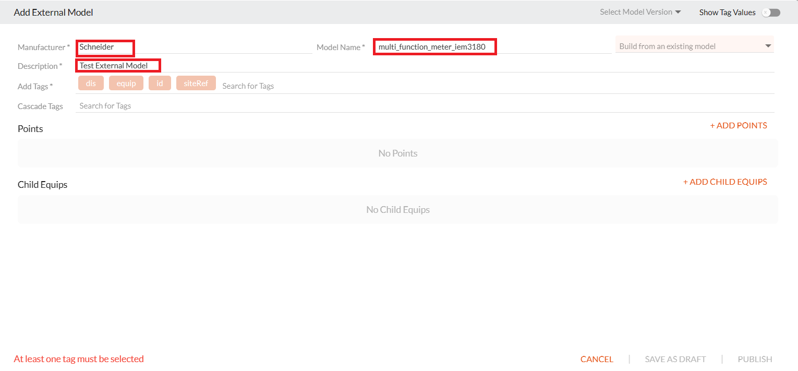
Task: Click the Description field with Test External Model
Action: (x=425, y=66)
